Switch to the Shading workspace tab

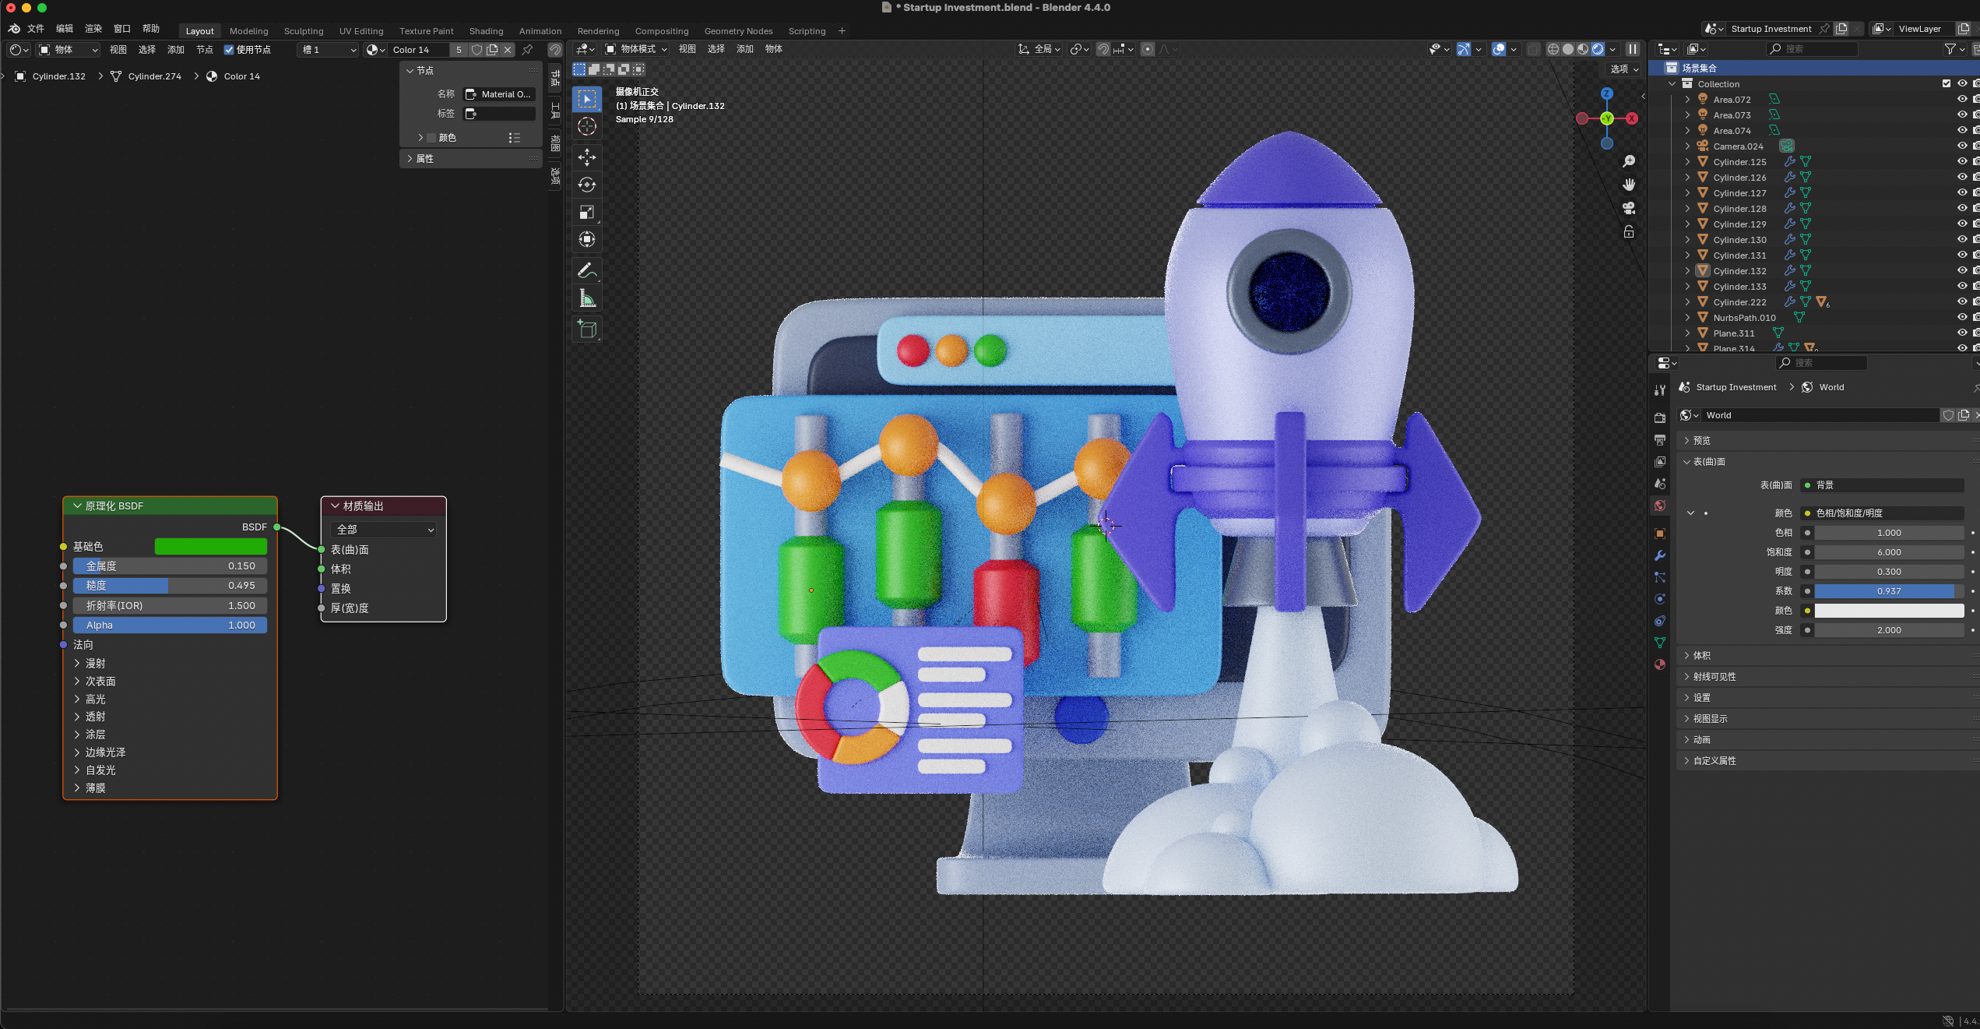(486, 31)
